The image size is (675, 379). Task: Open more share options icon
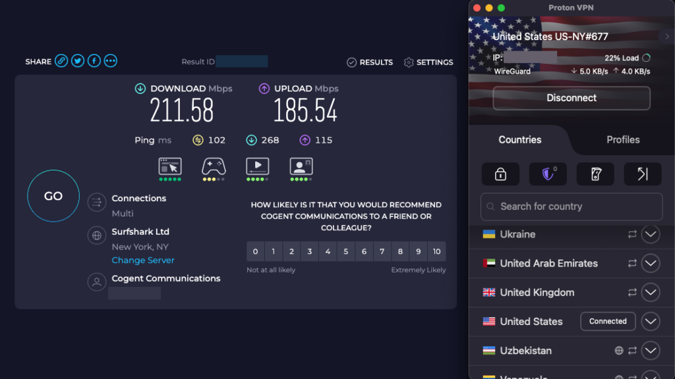(110, 61)
